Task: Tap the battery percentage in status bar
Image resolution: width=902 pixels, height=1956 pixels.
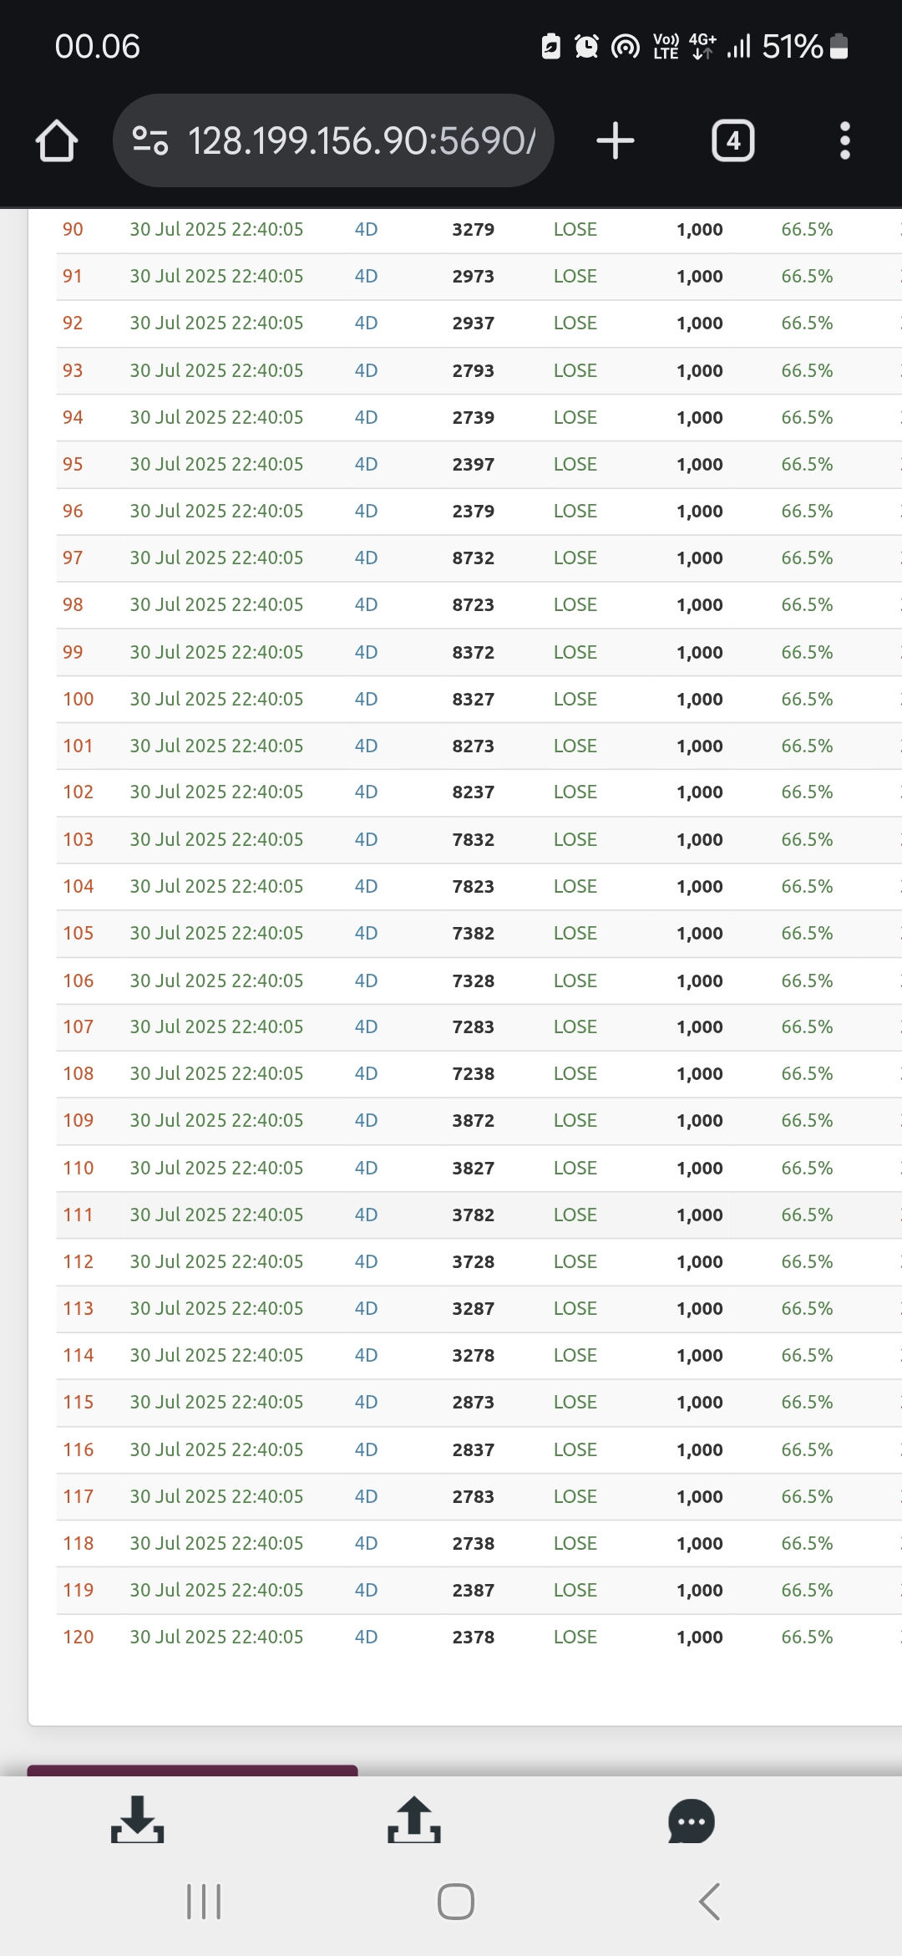Action: point(792,47)
